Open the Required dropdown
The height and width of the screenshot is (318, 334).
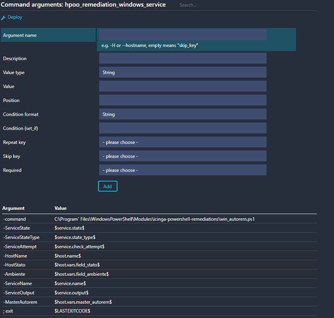(x=182, y=170)
